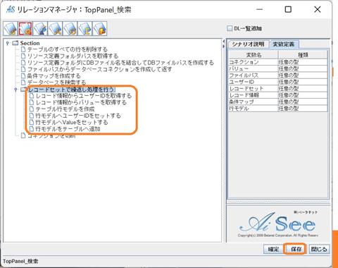
Task: Click the ファイルパス variable name cell
Action: (x=254, y=75)
